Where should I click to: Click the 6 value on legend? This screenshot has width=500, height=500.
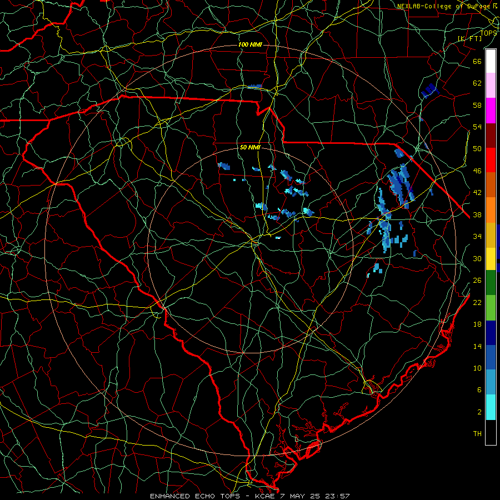point(479,390)
